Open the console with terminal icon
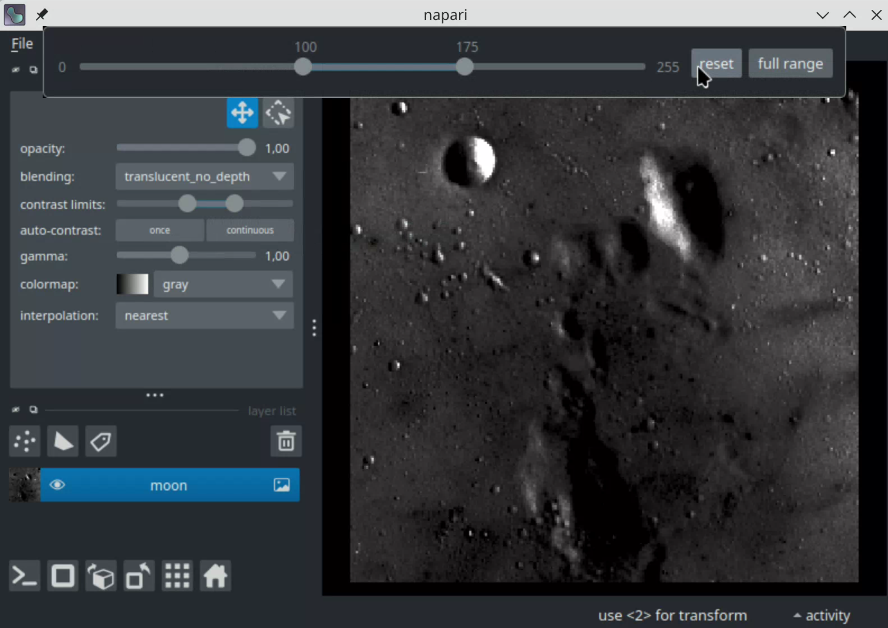888x628 pixels. click(25, 576)
